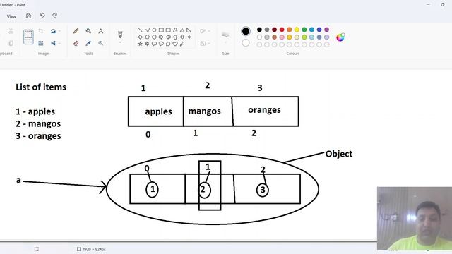Choose the Rounded rectangle shape

[168, 30]
